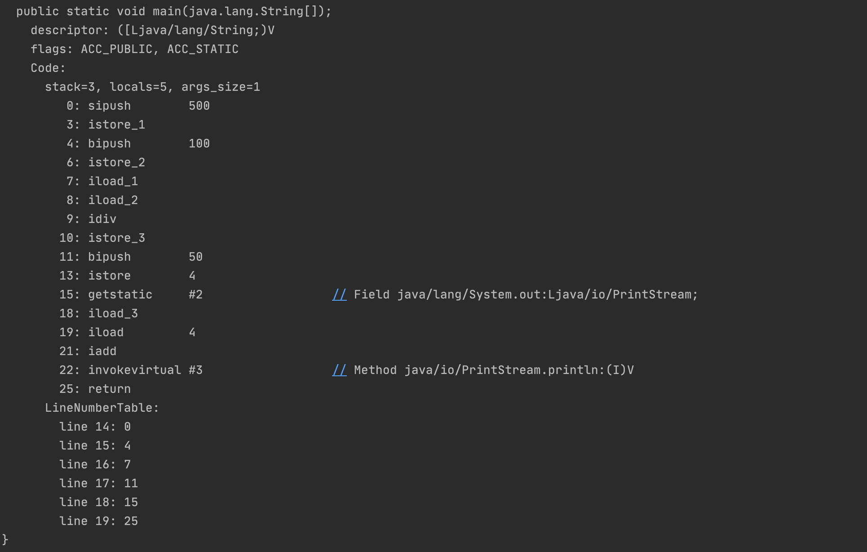This screenshot has height=552, width=867.
Task: Click the getstatic comment link
Action: tap(339, 294)
